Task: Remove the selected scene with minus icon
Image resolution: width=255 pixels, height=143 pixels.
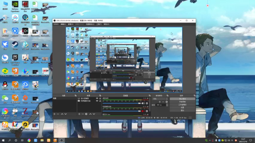Action: point(58,114)
